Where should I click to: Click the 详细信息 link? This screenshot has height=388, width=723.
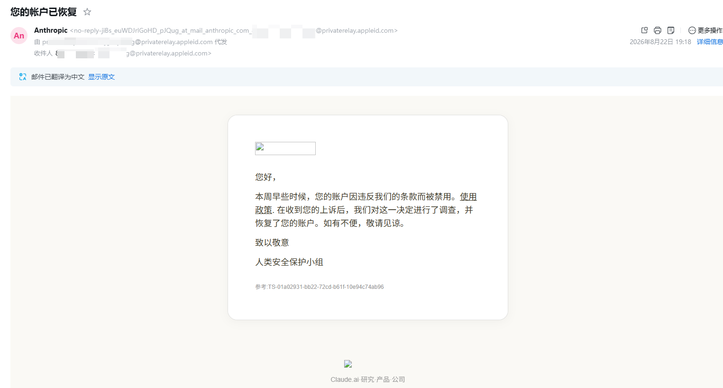(710, 42)
